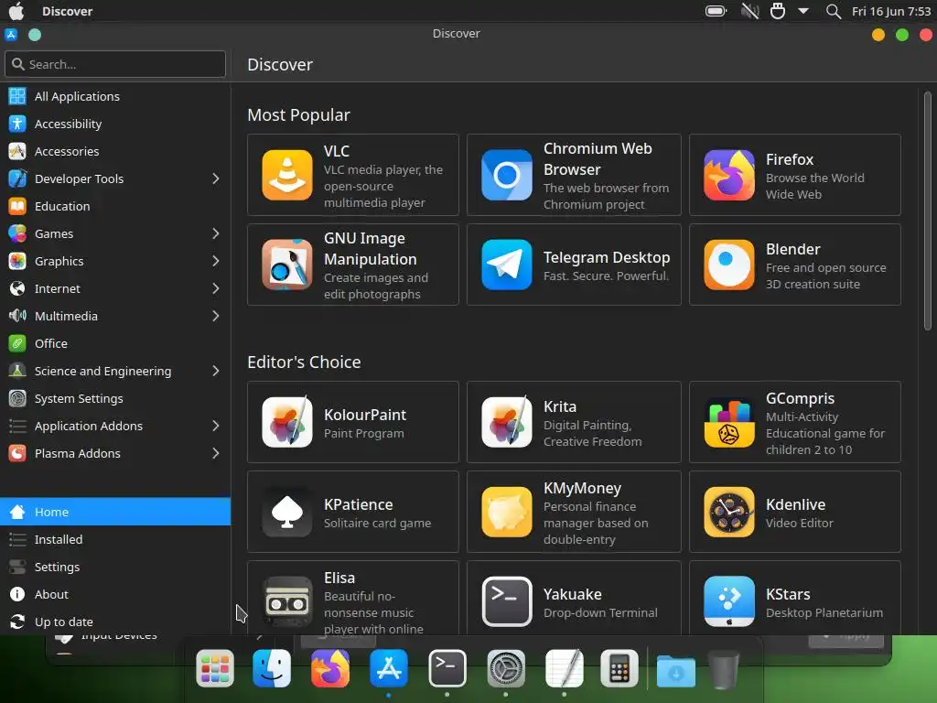Expand the Application Addons chevron

(x=216, y=427)
